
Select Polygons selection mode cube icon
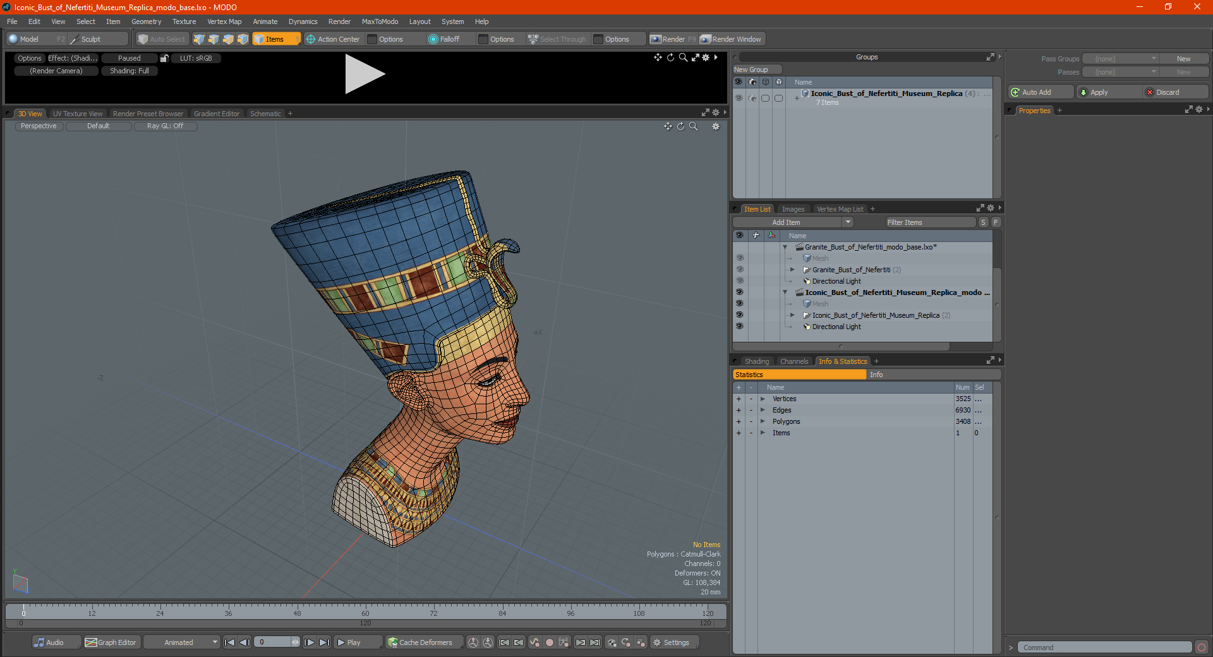point(228,39)
